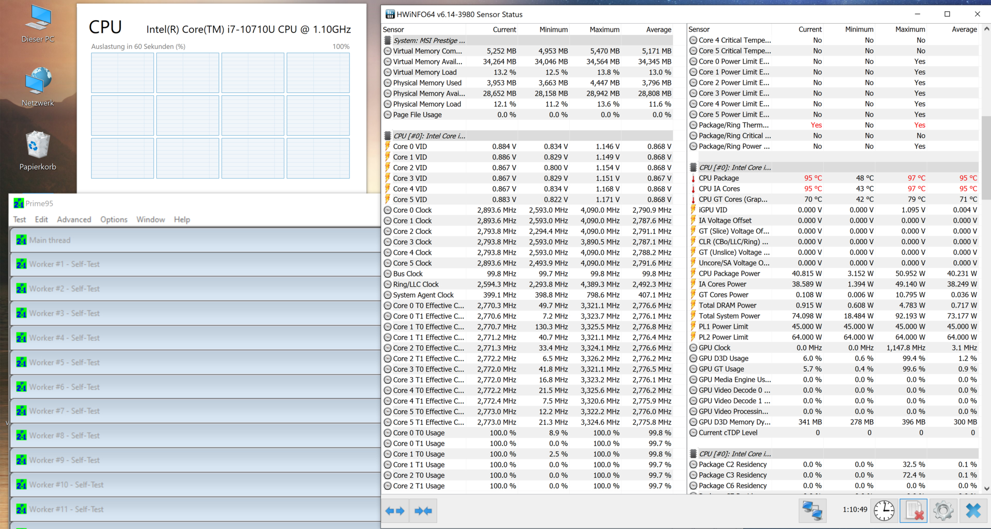Viewport: 991px width, 529px height.
Task: Open the Prime95 Help menu
Action: tap(182, 219)
